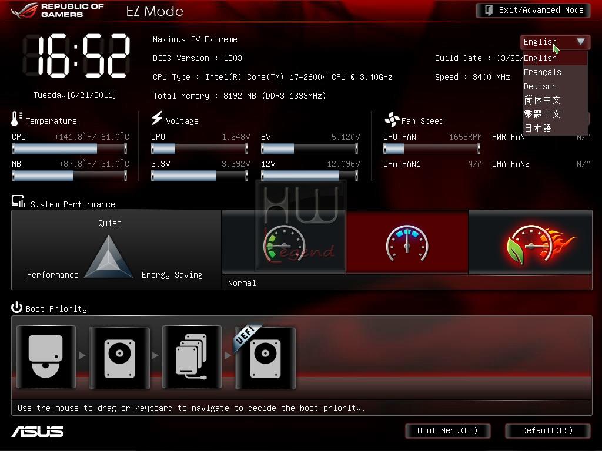Click the CPU_FAN speed bar
Screen dimensions: 602x451
click(432, 149)
